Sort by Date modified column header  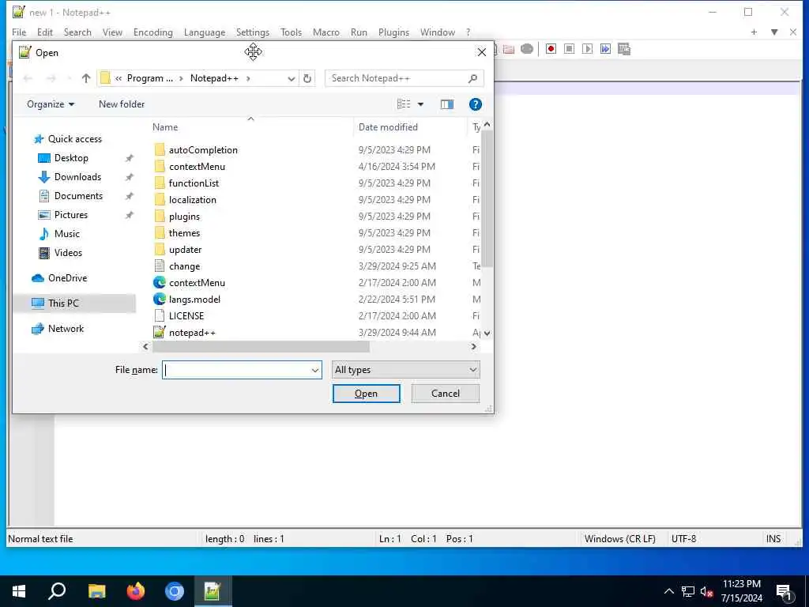pyautogui.click(x=388, y=127)
